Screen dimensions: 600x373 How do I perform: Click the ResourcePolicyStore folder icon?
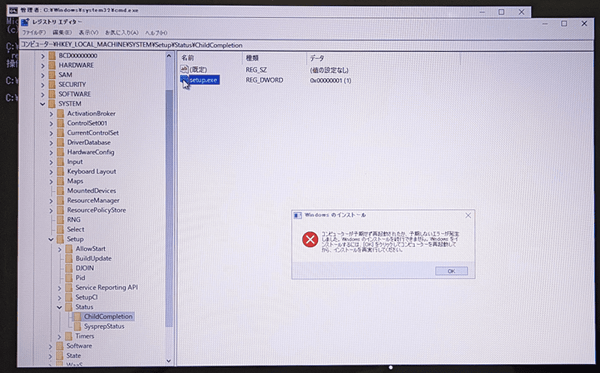click(x=61, y=210)
